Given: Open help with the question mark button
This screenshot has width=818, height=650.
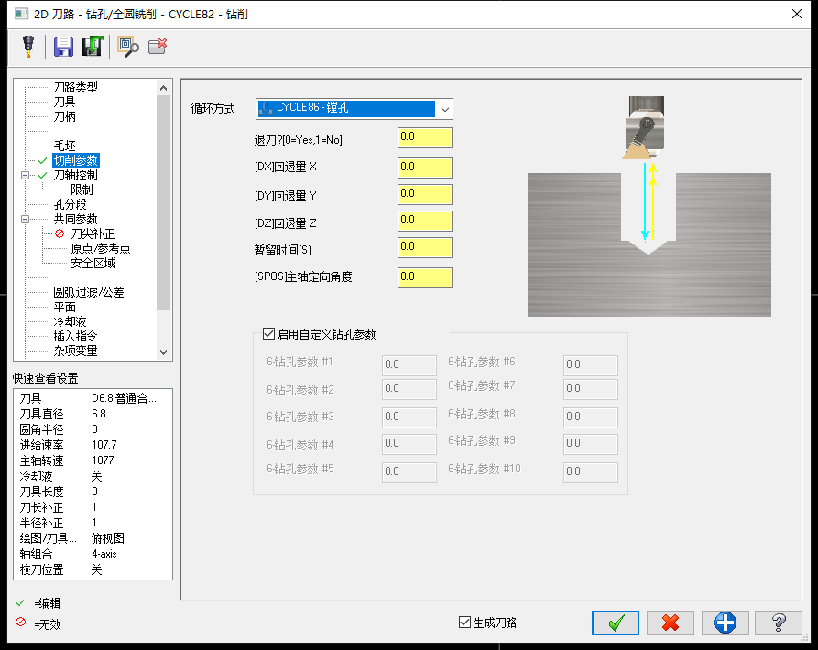Looking at the screenshot, I should (x=779, y=623).
